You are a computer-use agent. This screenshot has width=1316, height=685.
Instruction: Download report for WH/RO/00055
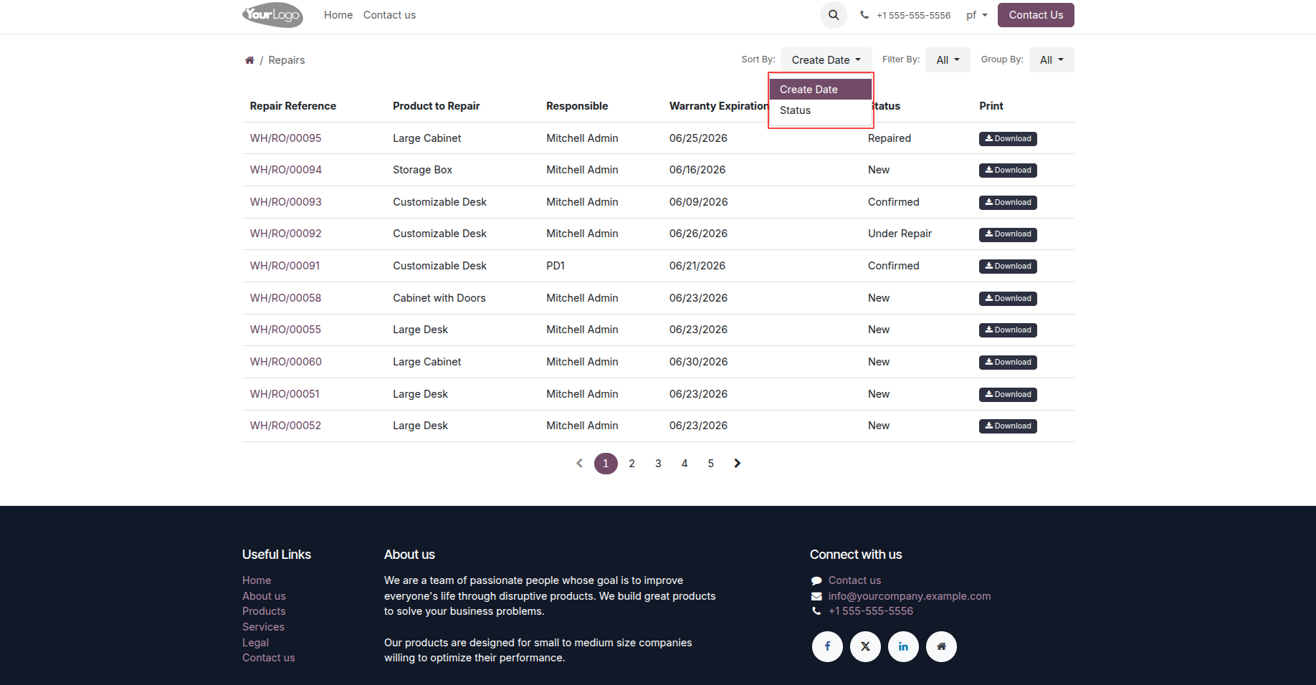1008,330
